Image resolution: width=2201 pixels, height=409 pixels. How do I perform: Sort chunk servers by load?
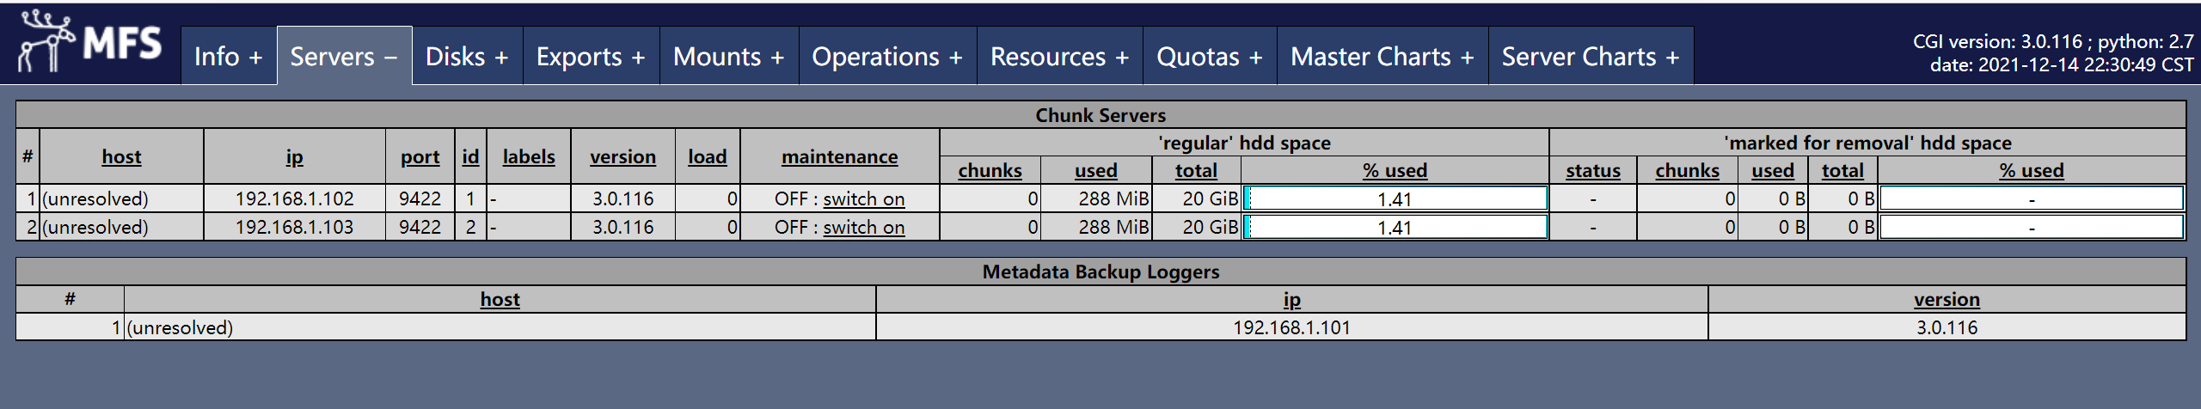707,156
